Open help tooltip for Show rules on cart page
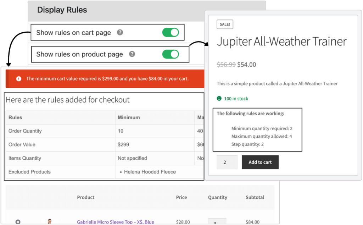The width and height of the screenshot is (363, 225). click(x=120, y=32)
